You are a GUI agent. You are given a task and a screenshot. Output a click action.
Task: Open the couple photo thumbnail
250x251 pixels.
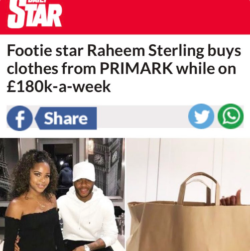tap(62, 194)
